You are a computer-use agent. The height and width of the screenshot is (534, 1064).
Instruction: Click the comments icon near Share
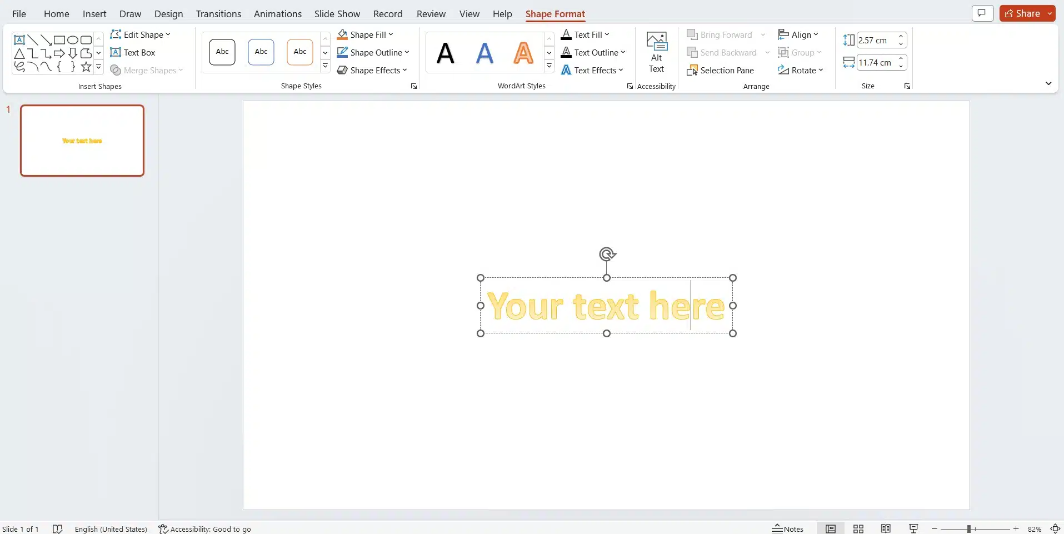[x=982, y=13]
